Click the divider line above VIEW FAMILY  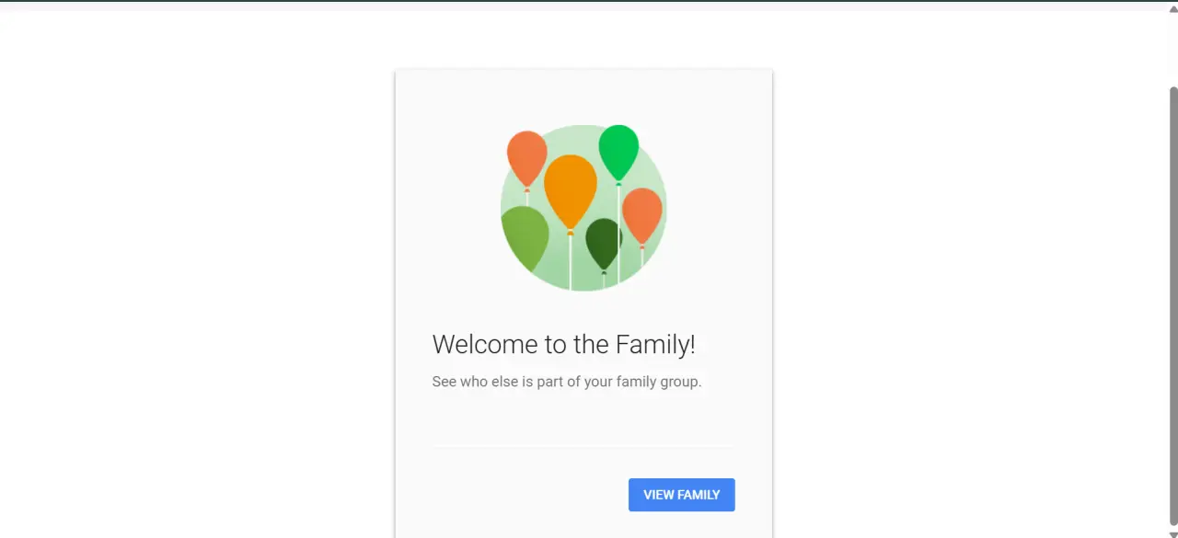(583, 447)
